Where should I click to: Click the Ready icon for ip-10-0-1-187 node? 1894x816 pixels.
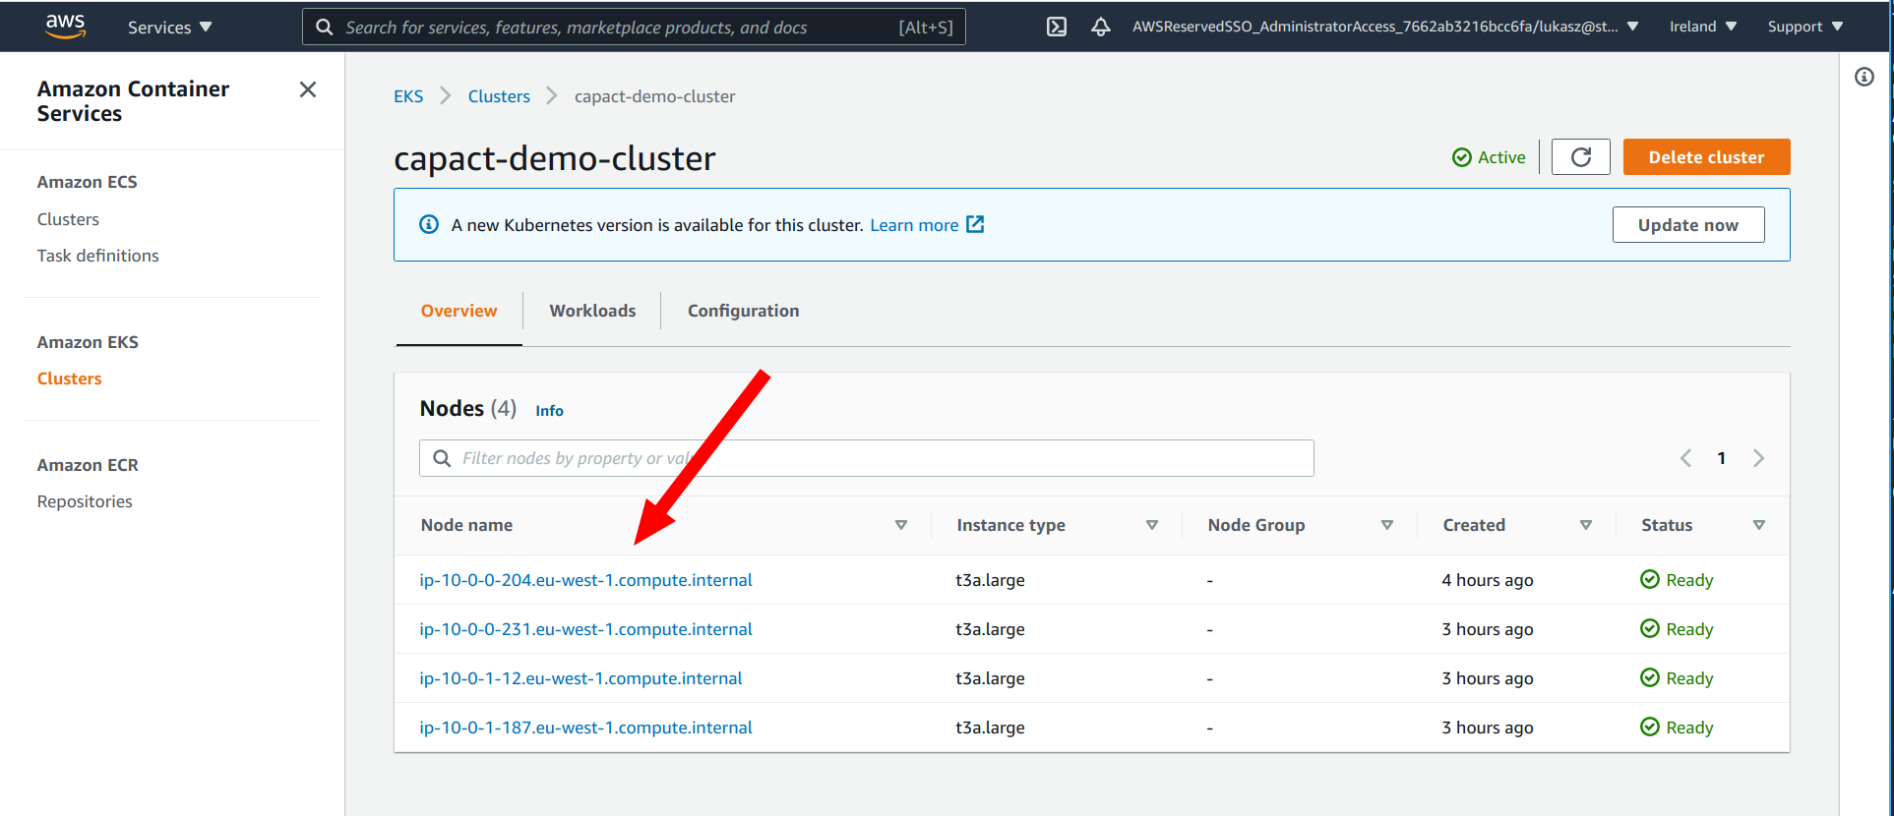(1650, 727)
